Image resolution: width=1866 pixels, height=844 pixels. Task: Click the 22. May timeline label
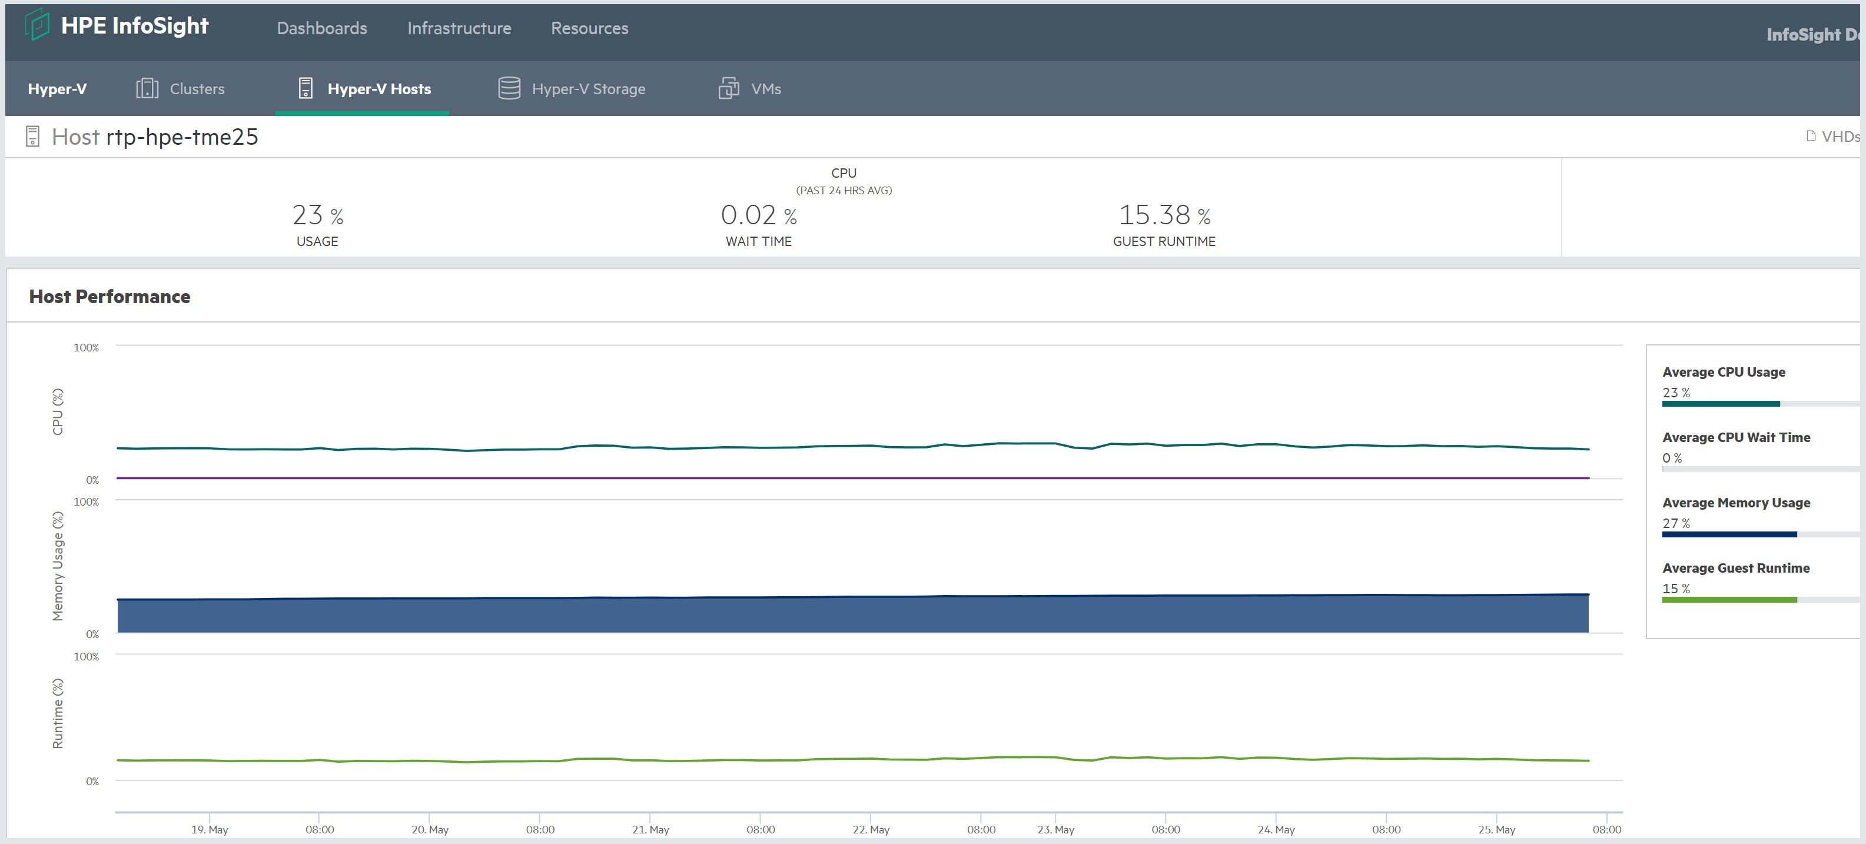(x=871, y=829)
